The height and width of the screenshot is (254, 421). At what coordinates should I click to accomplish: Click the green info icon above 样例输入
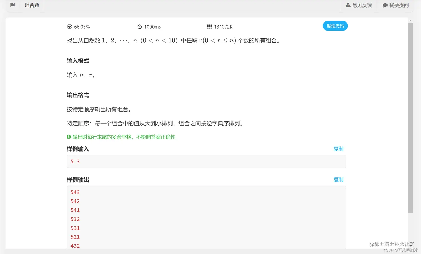68,137
